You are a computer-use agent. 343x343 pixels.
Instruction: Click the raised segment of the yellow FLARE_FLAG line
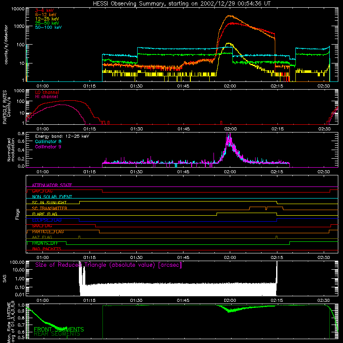pyautogui.click(x=247, y=213)
